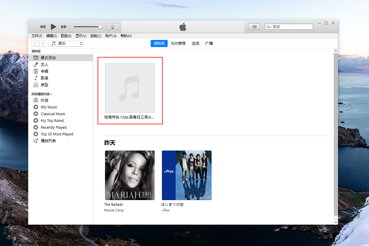Open the 90s Music smart playlist
This screenshot has width=369, height=246.
click(x=49, y=107)
